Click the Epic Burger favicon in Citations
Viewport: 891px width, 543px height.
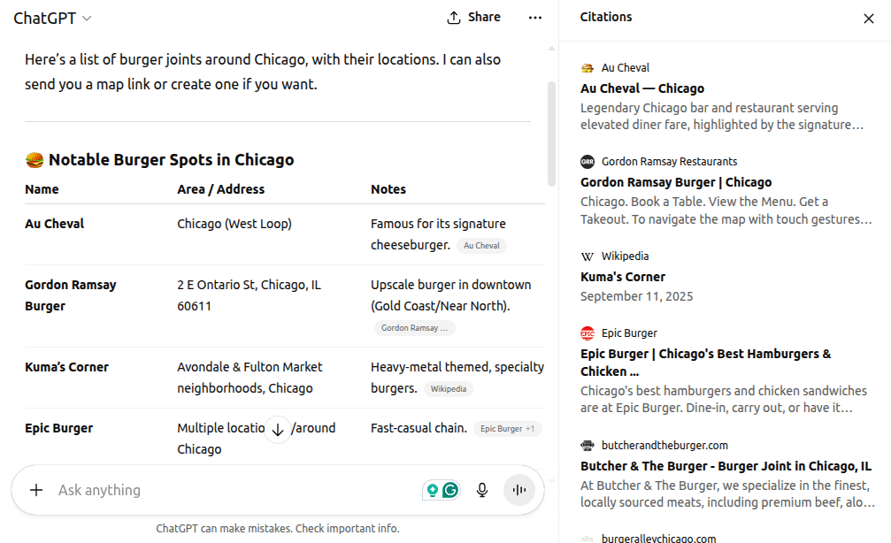tap(587, 333)
